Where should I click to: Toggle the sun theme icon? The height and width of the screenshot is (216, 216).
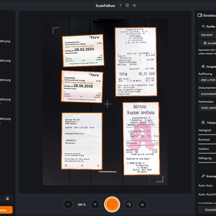click(x=134, y=5)
